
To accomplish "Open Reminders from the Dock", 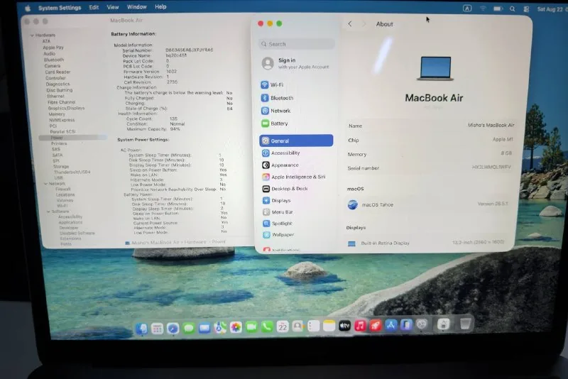I will (x=313, y=326).
